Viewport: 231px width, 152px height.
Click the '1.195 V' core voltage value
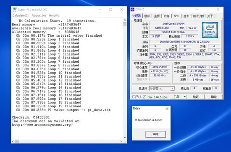189,36
